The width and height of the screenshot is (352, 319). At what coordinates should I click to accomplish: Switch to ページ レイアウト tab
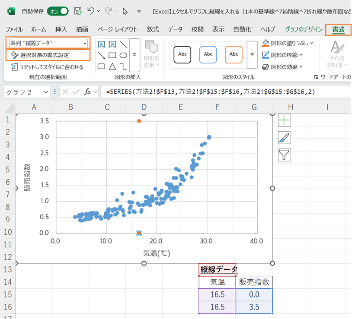click(x=118, y=29)
